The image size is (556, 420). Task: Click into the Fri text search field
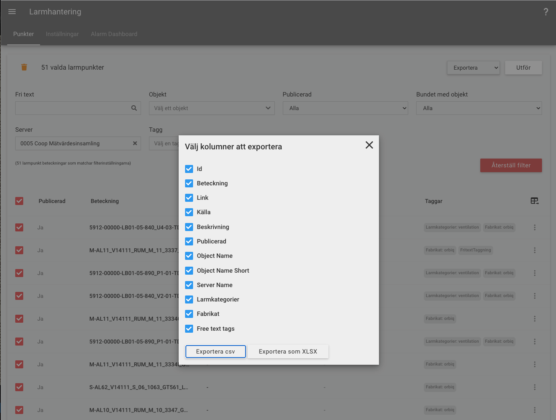72,108
